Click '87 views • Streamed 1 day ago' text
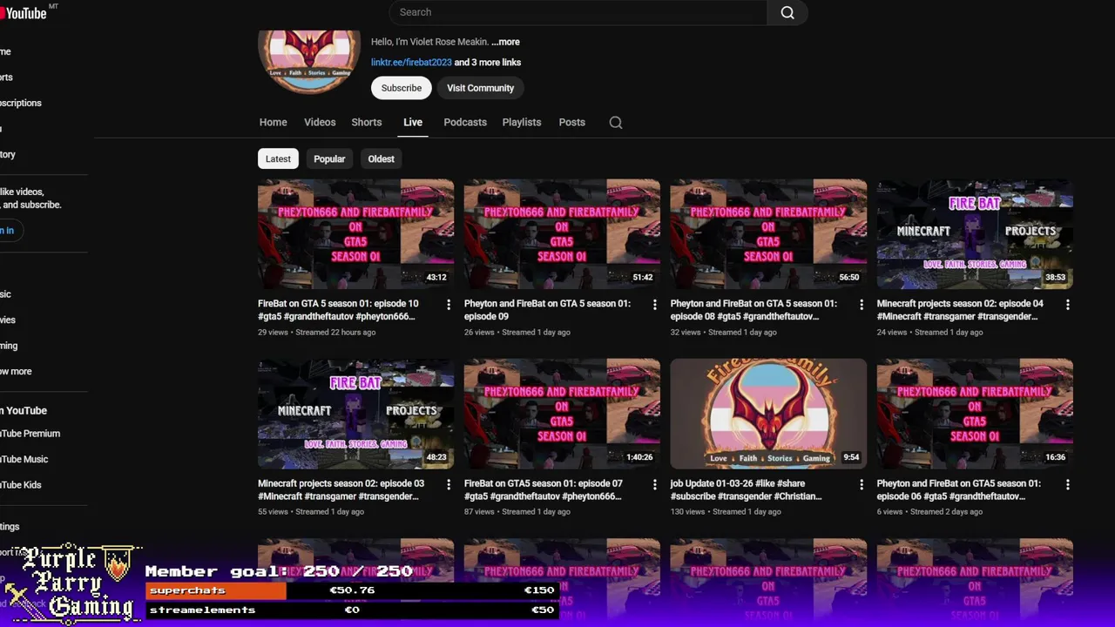The width and height of the screenshot is (1115, 627). pos(517,512)
